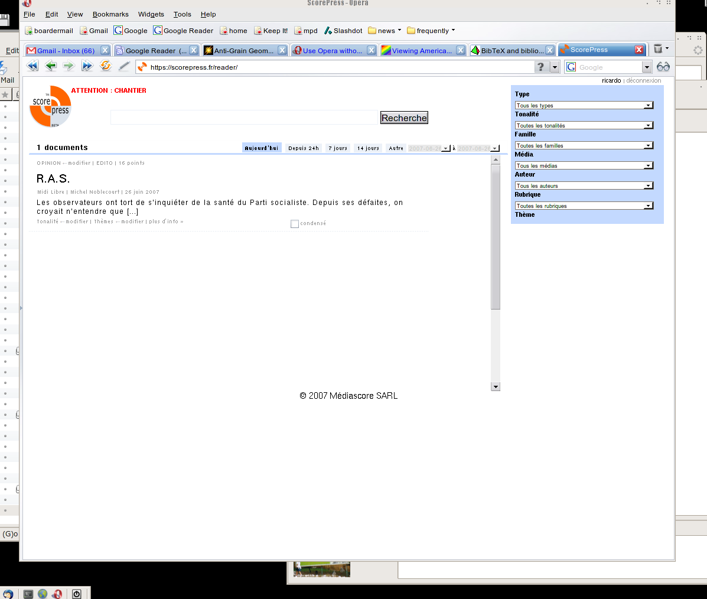Click the ScorePress logo

coord(51,107)
